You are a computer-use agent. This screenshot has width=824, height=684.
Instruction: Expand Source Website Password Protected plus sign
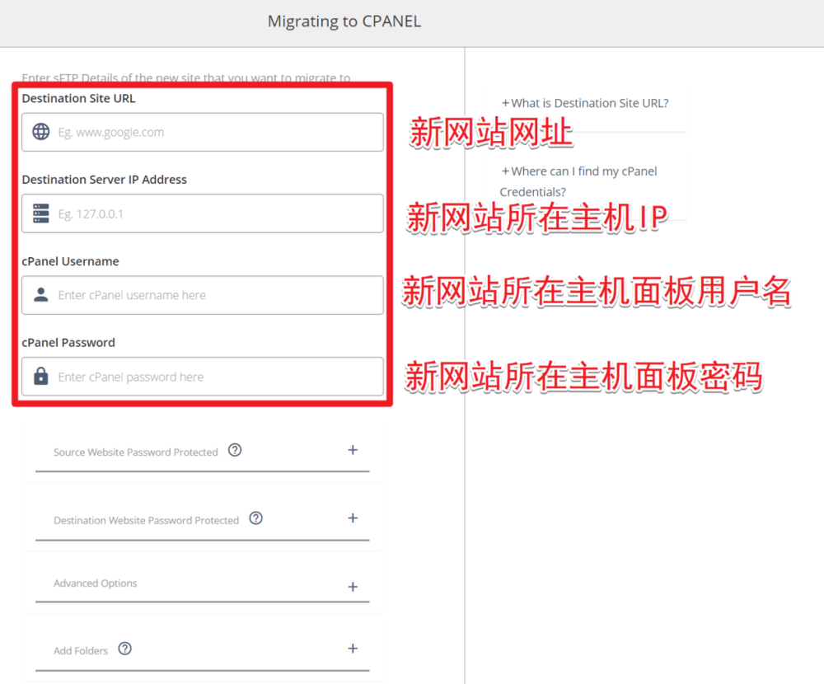(x=353, y=450)
